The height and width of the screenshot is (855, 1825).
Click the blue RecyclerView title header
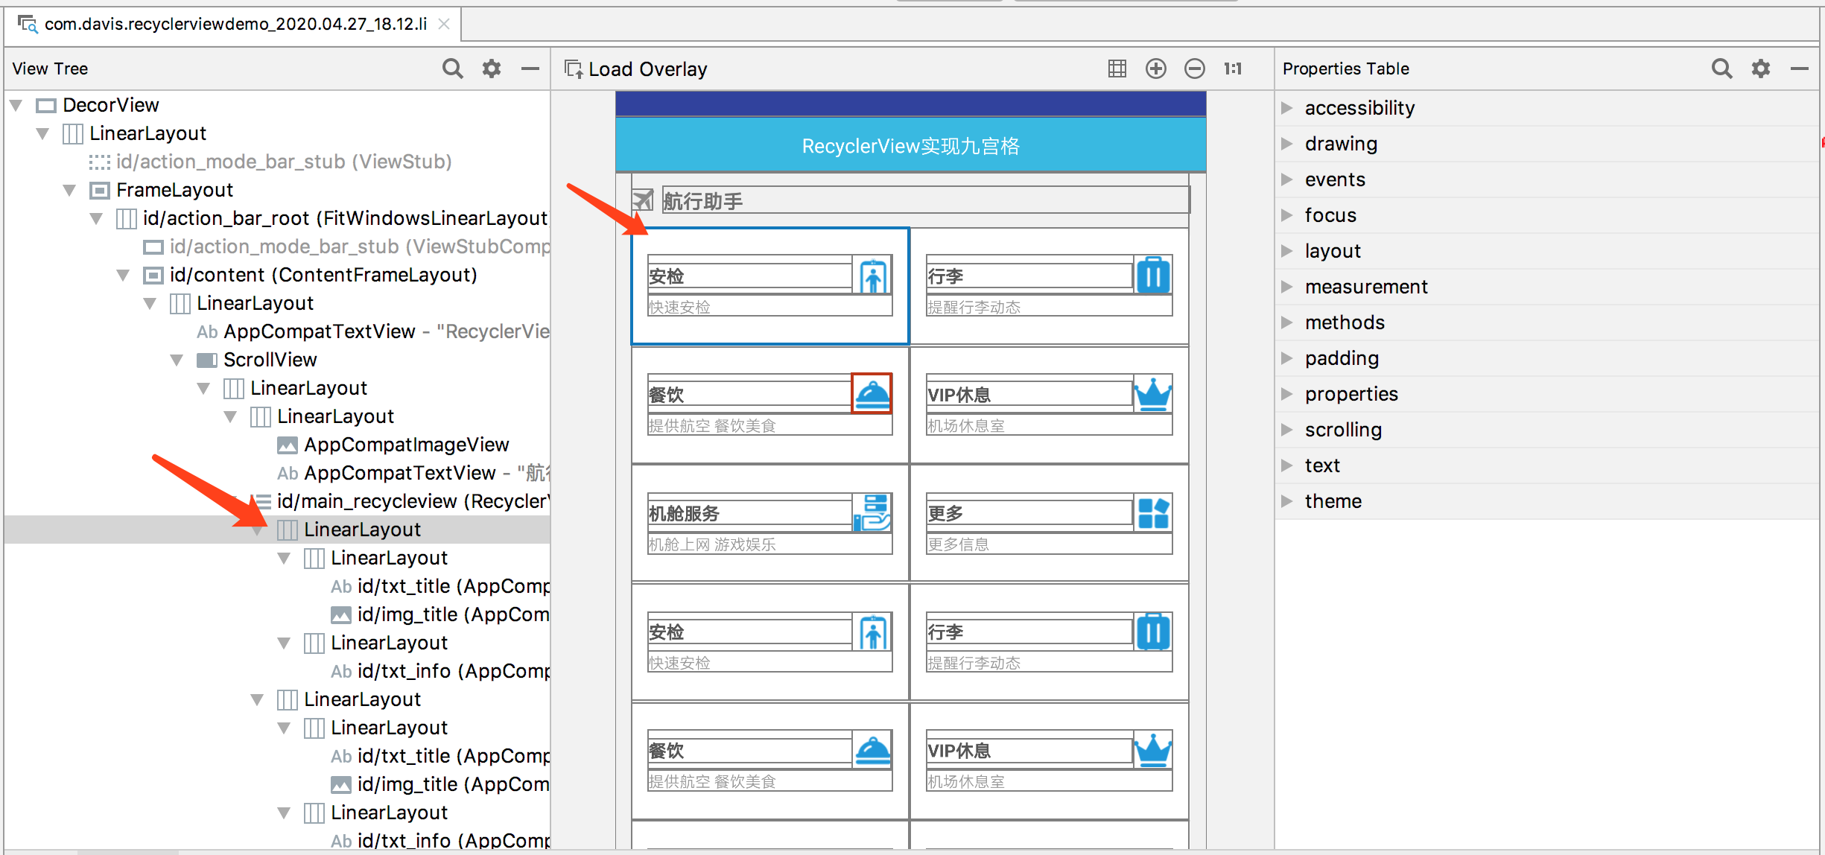pyautogui.click(x=910, y=146)
